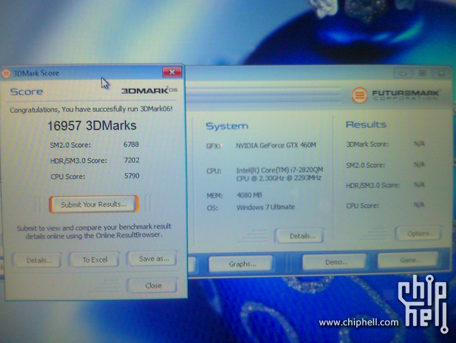Select the HDR/SM3.0 Score value 7202

point(131,160)
